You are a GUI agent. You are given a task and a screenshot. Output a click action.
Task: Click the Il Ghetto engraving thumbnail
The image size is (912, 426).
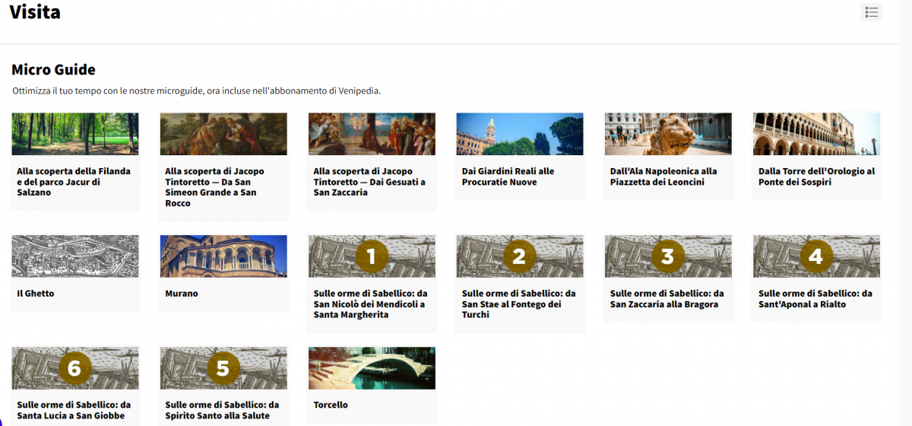[75, 256]
